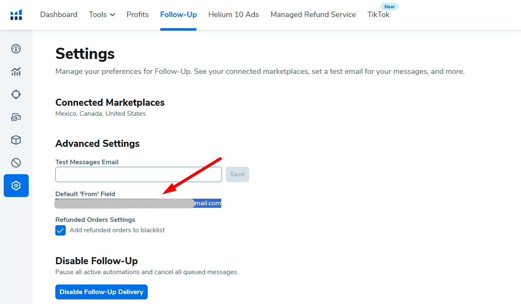
Task: Navigate to Managed Refund Service
Action: [313, 15]
